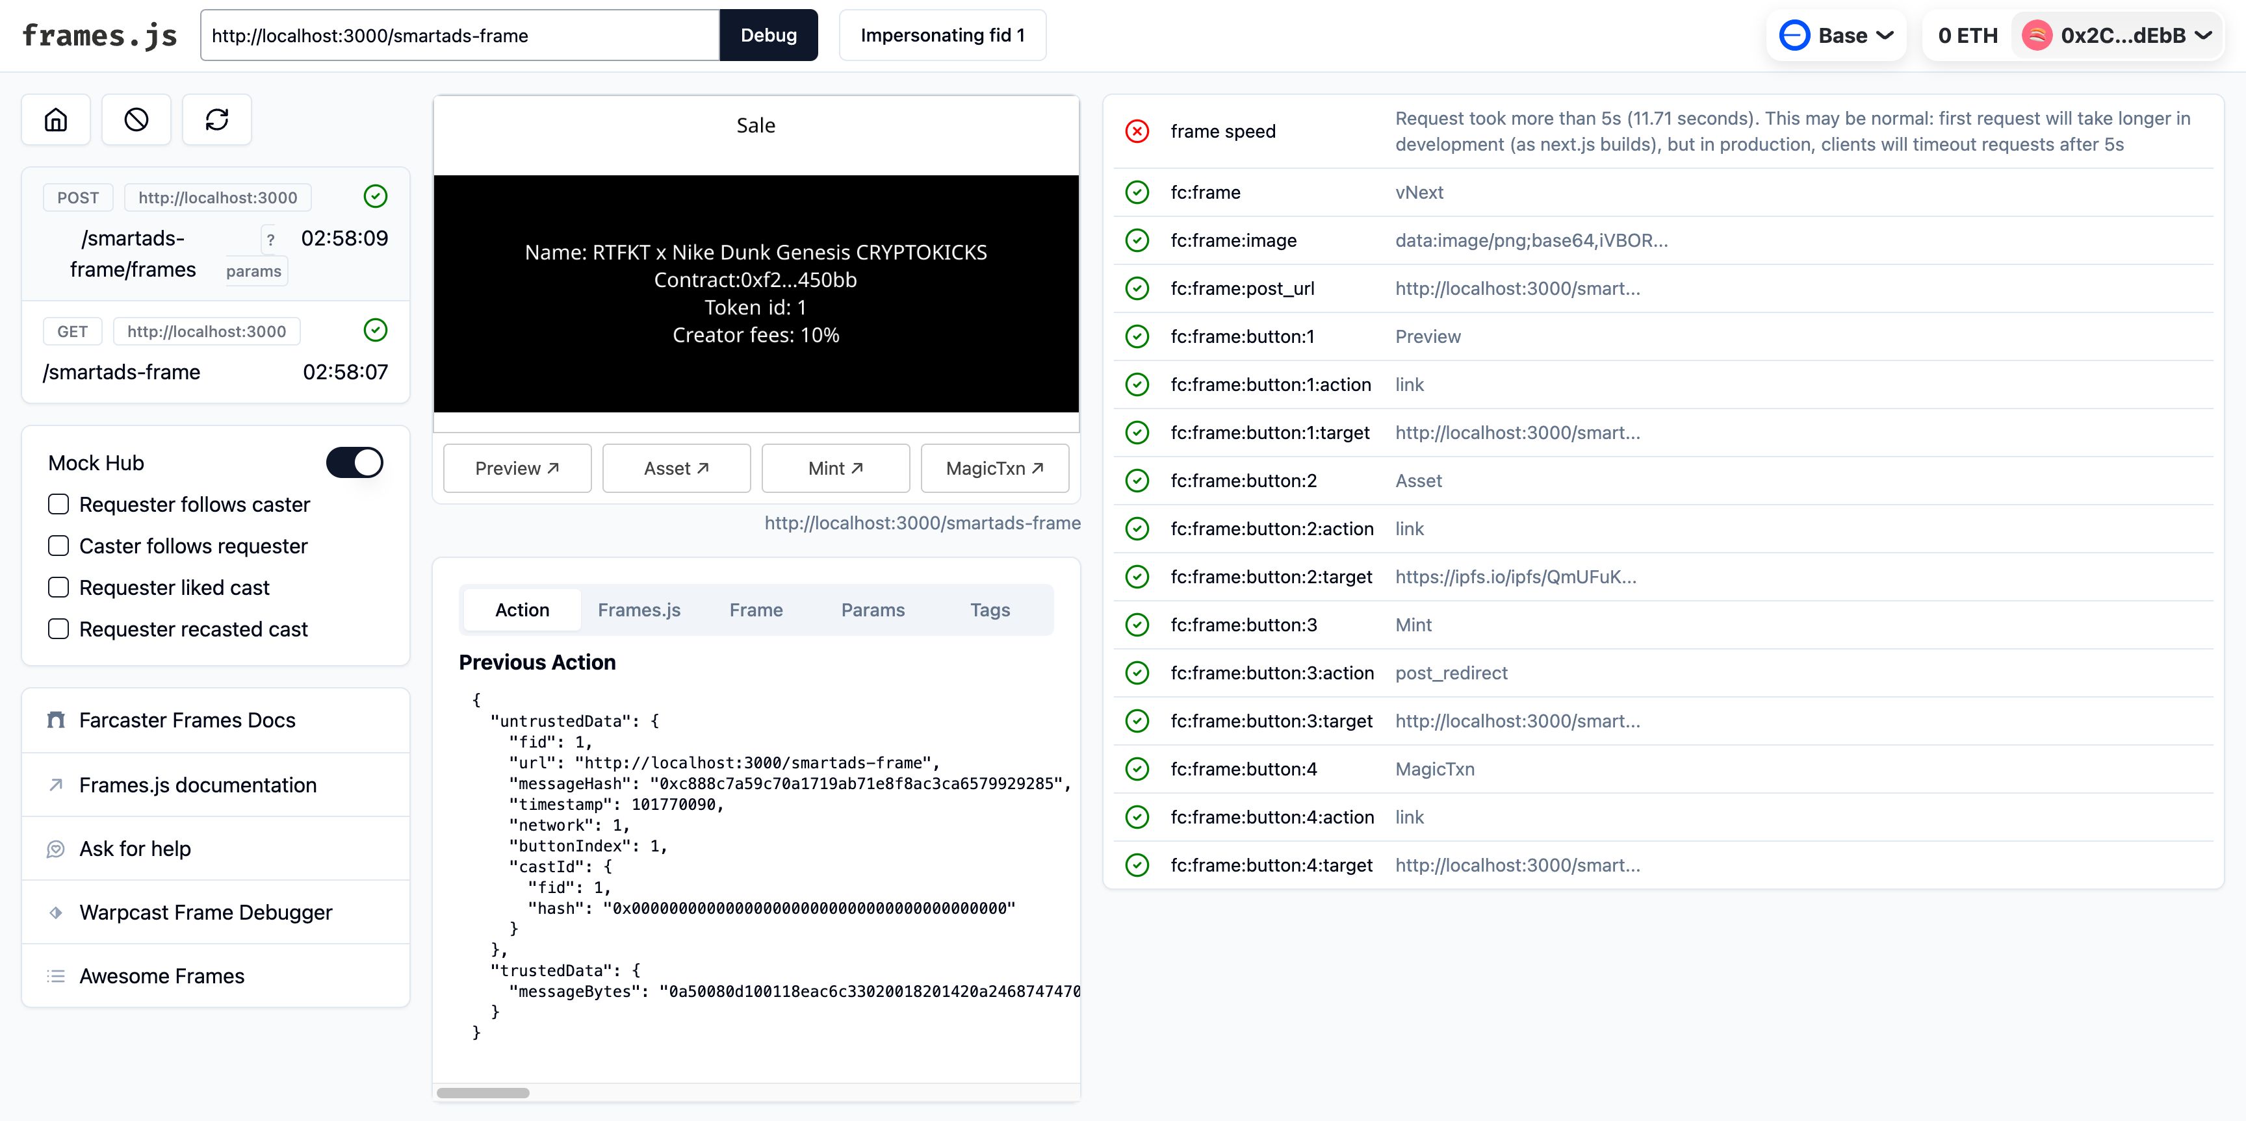Check Caster follows requester
This screenshot has height=1121, width=2246.
(x=58, y=546)
